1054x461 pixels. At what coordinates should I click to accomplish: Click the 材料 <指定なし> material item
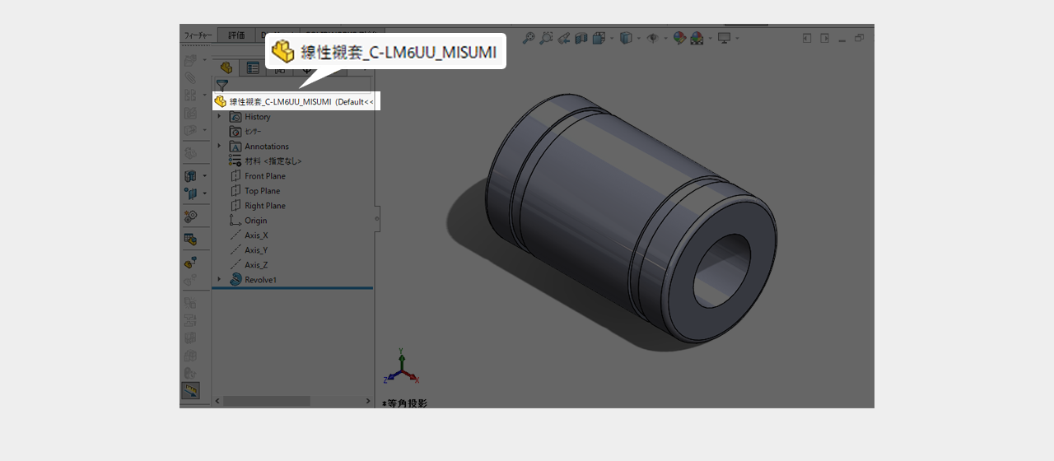[x=273, y=161]
